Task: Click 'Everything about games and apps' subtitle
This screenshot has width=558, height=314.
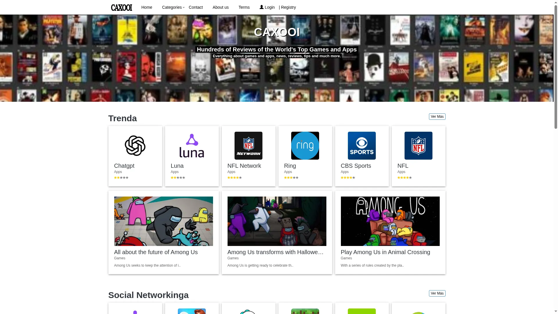Action: [277, 56]
